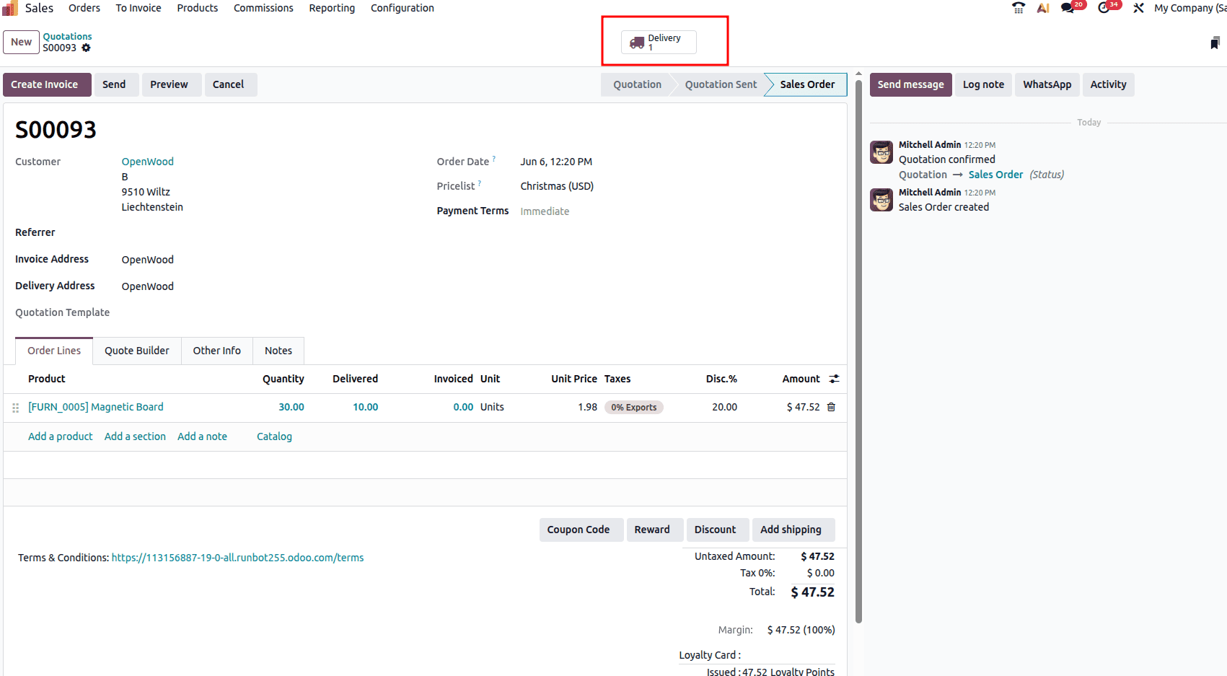The image size is (1227, 676).
Task: Open the Commissions menu
Action: [263, 8]
